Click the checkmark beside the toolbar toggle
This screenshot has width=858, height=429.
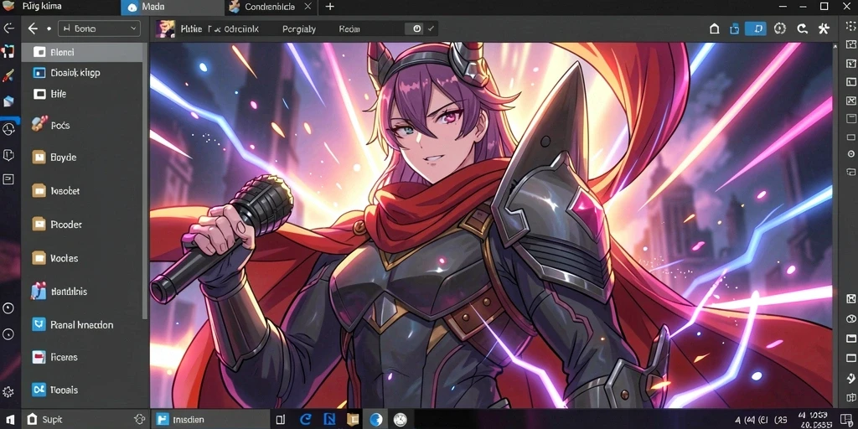click(432, 29)
